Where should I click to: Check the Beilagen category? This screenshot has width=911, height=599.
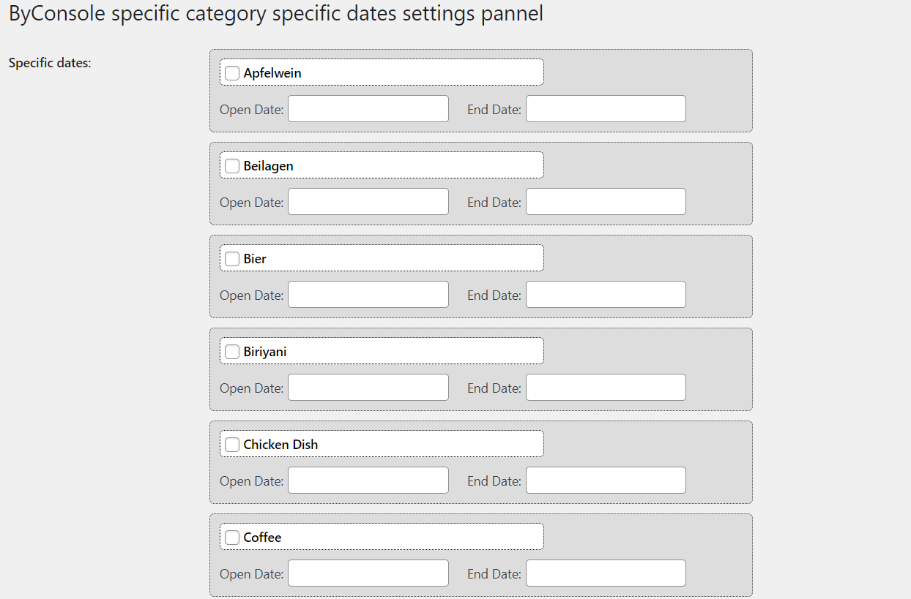pos(231,165)
